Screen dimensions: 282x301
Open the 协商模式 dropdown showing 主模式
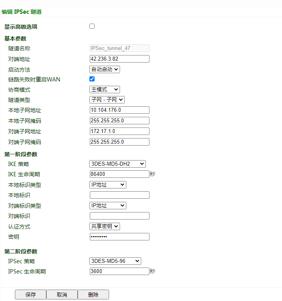105,90
